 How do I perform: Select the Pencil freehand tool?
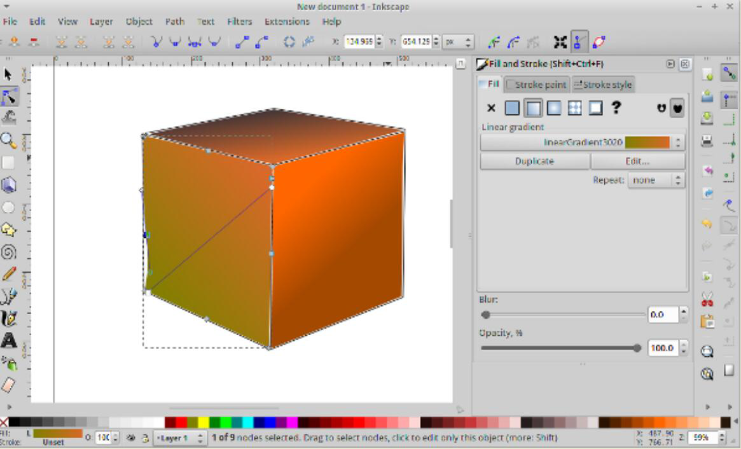tap(8, 274)
